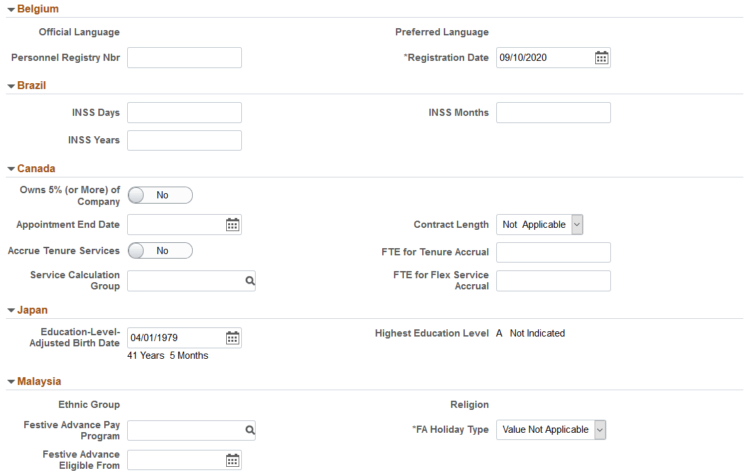Screen dimensions: 746x476
Task: Open the Education-Level-Adjusted Birth Date calendar
Action: tap(232, 337)
